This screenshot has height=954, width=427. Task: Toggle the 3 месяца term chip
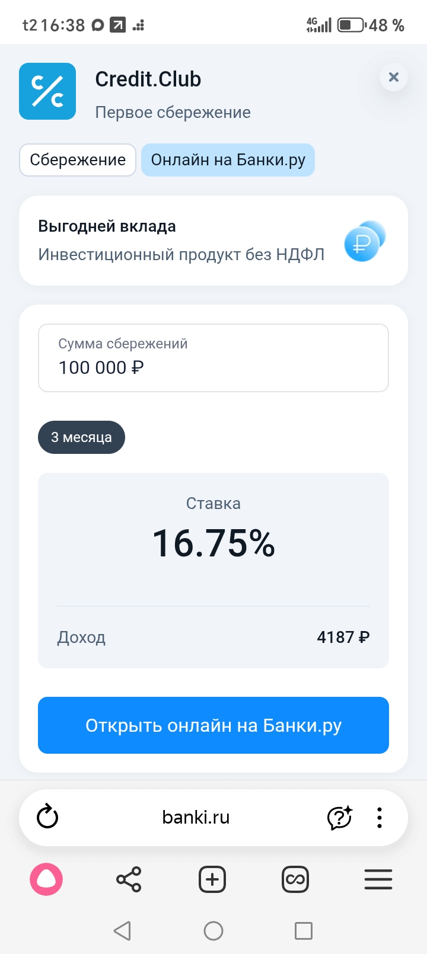pos(81,437)
